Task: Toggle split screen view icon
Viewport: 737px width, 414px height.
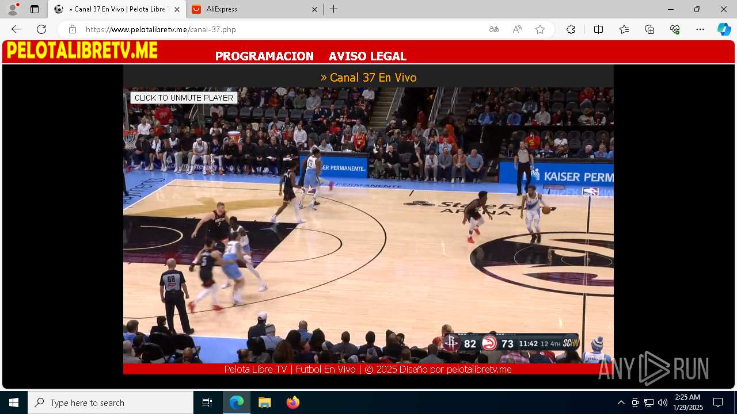Action: [598, 29]
